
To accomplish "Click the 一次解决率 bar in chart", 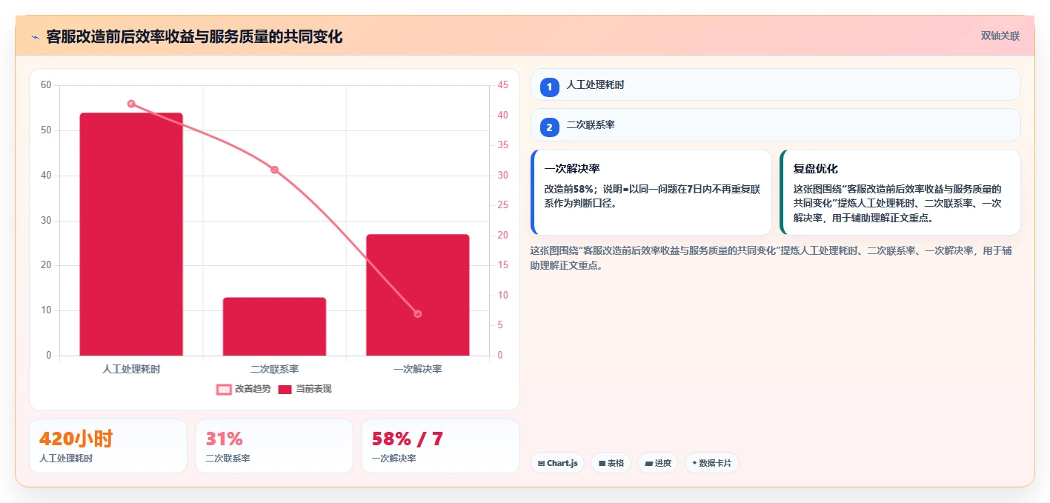I will (417, 295).
